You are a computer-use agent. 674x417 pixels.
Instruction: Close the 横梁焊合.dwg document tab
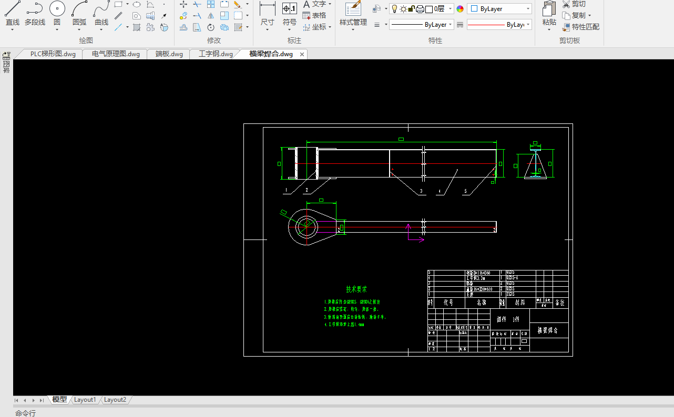point(302,54)
